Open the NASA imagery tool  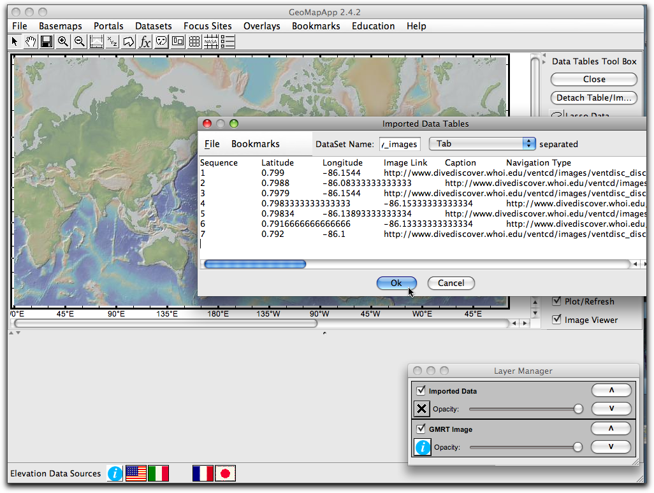click(x=211, y=41)
